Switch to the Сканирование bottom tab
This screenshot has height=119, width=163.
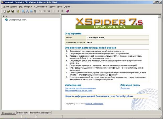coord(9,113)
